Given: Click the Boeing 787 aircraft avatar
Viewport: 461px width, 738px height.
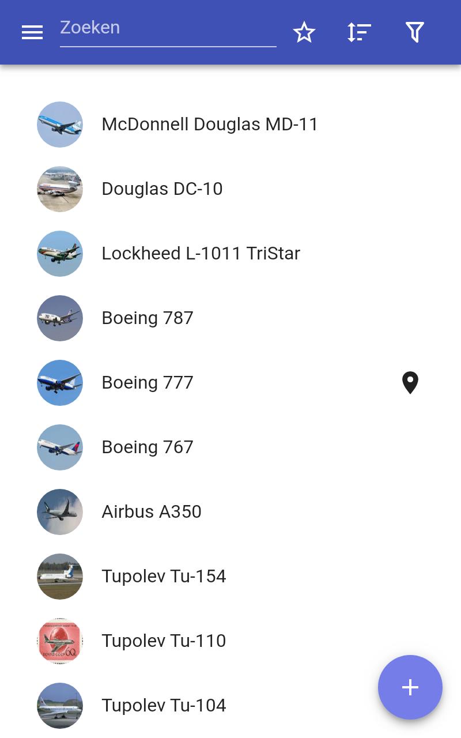Looking at the screenshot, I should pos(60,318).
